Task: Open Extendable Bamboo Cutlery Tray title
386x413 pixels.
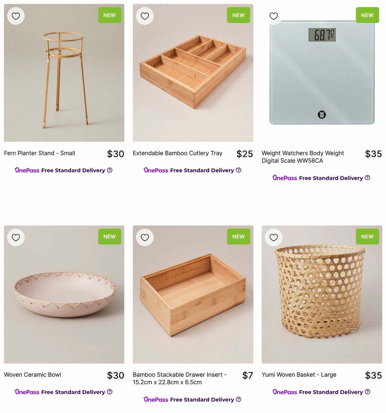Action: coord(177,153)
